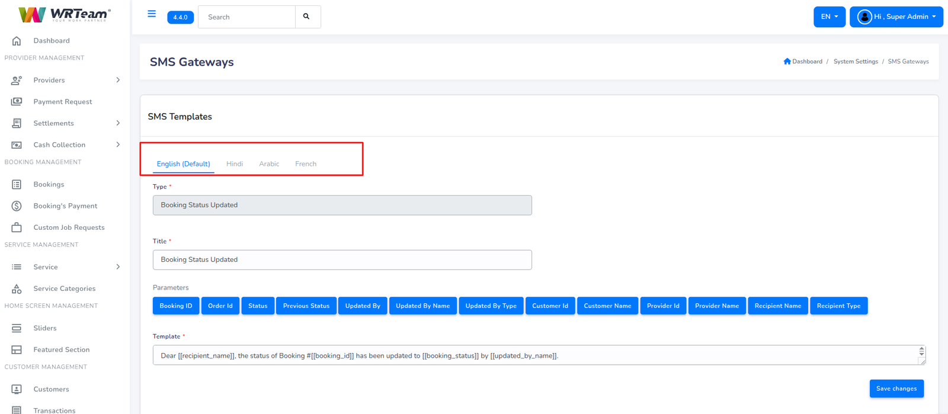Click the Save changes button
The width and height of the screenshot is (948, 414).
(896, 389)
